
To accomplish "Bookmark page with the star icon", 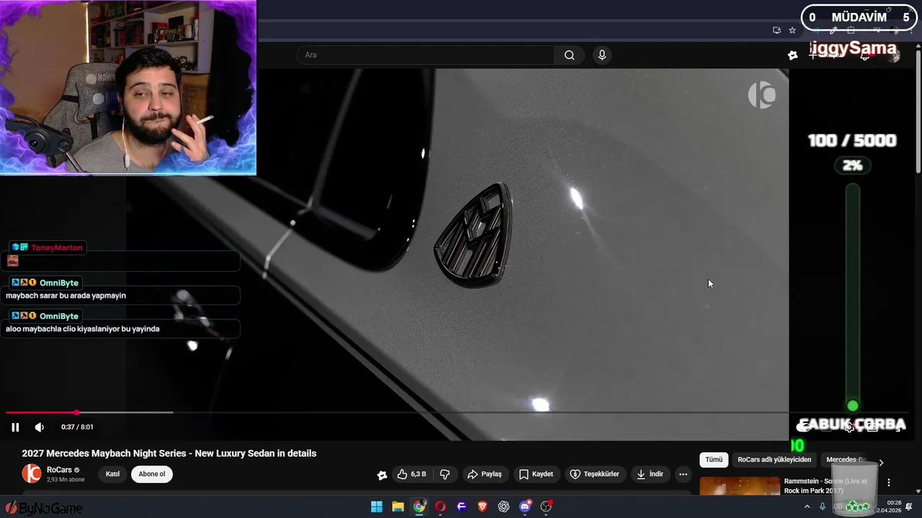I will [792, 30].
